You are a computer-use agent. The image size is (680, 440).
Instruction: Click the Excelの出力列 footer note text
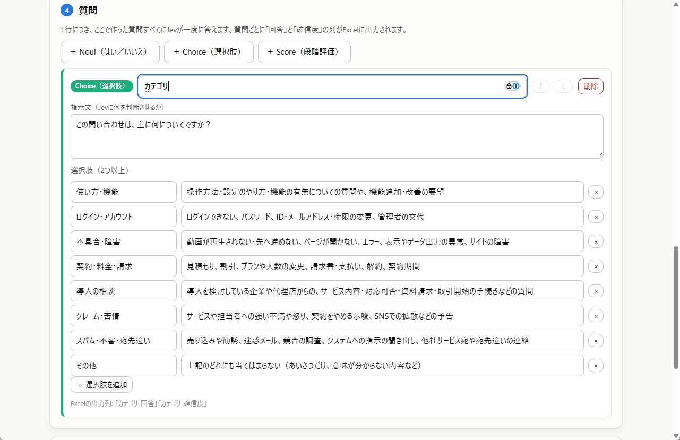(139, 403)
